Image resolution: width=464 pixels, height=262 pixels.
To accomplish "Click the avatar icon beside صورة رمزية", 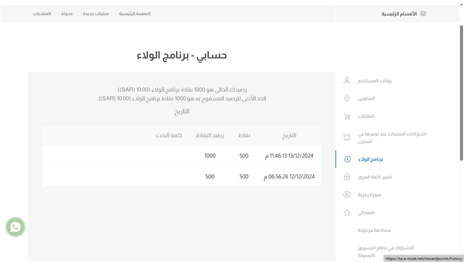I will [347, 195].
